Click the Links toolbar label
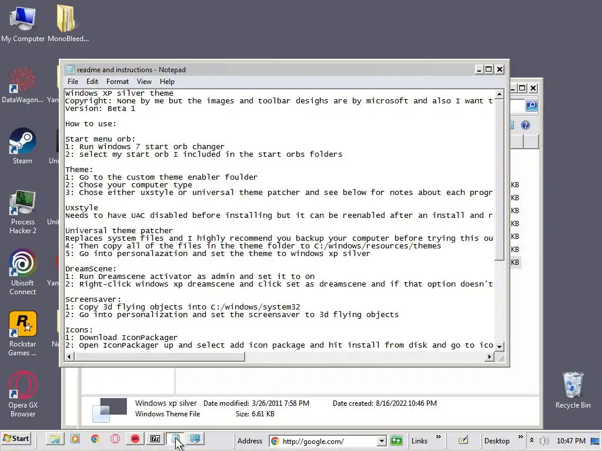Image resolution: width=602 pixels, height=451 pixels. coord(419,441)
